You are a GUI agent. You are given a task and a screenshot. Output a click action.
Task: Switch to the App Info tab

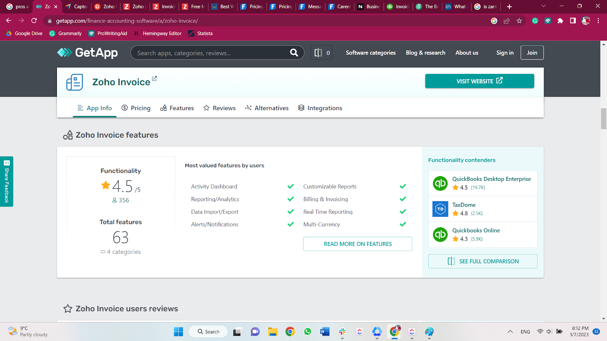point(94,108)
